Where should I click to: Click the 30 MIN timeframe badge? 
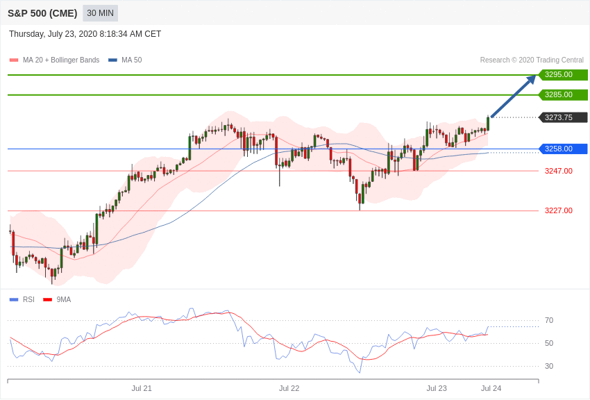click(100, 13)
